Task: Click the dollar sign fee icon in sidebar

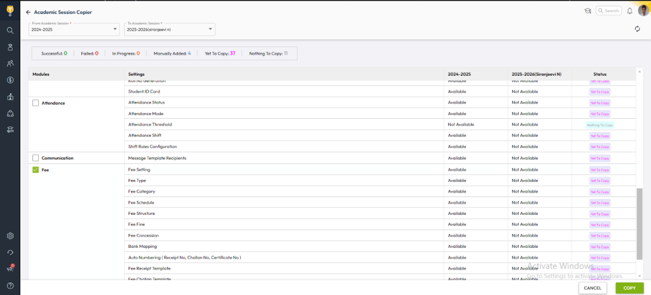Action: (10, 80)
